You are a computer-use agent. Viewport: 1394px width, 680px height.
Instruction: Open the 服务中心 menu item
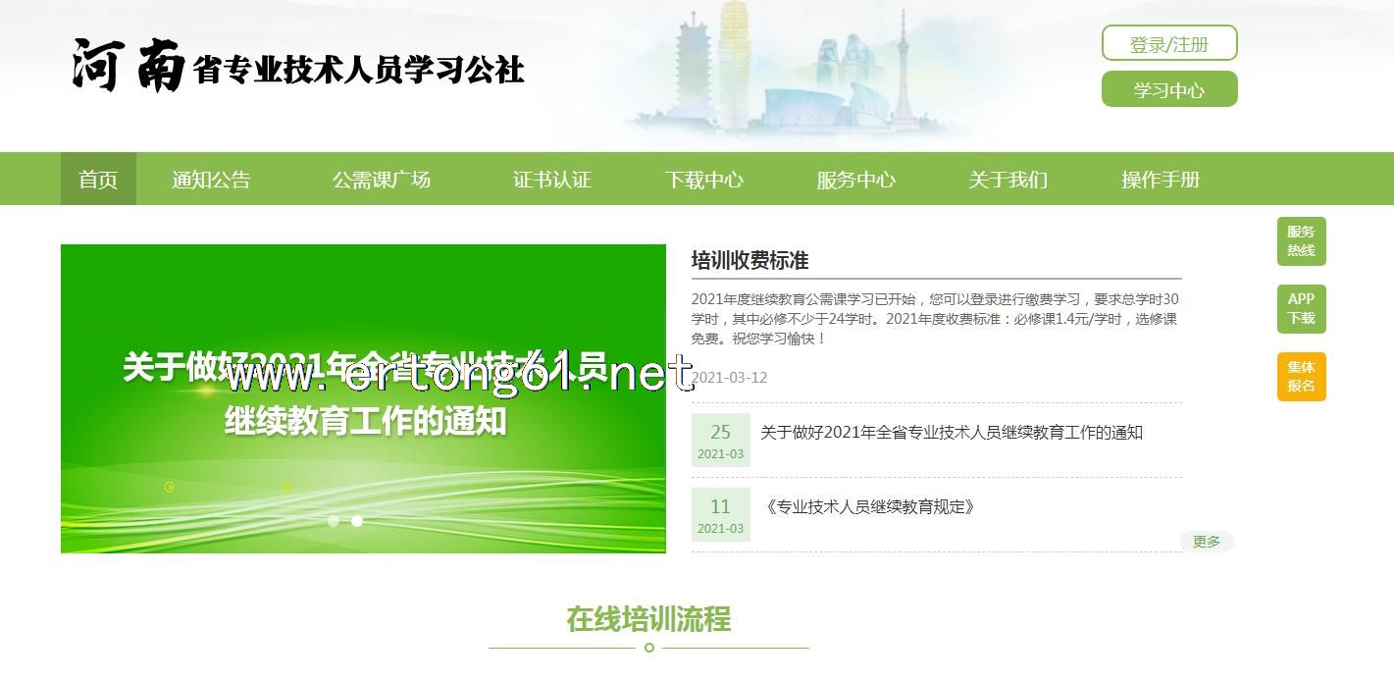click(855, 180)
